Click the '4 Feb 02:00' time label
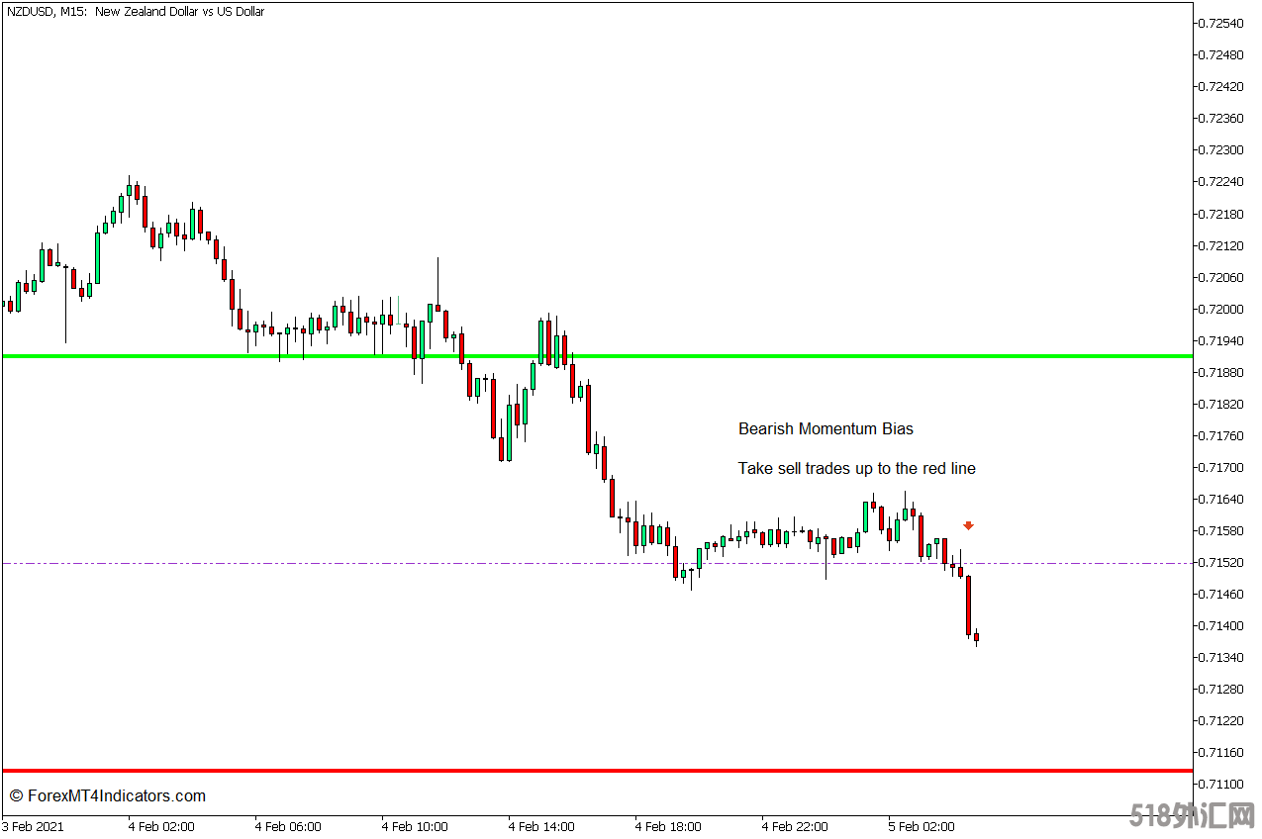Viewport: 1262px width, 839px height. tap(161, 827)
